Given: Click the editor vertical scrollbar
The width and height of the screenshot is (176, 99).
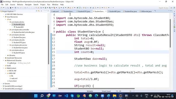Looking at the screenshot, I should pyautogui.click(x=170, y=33).
